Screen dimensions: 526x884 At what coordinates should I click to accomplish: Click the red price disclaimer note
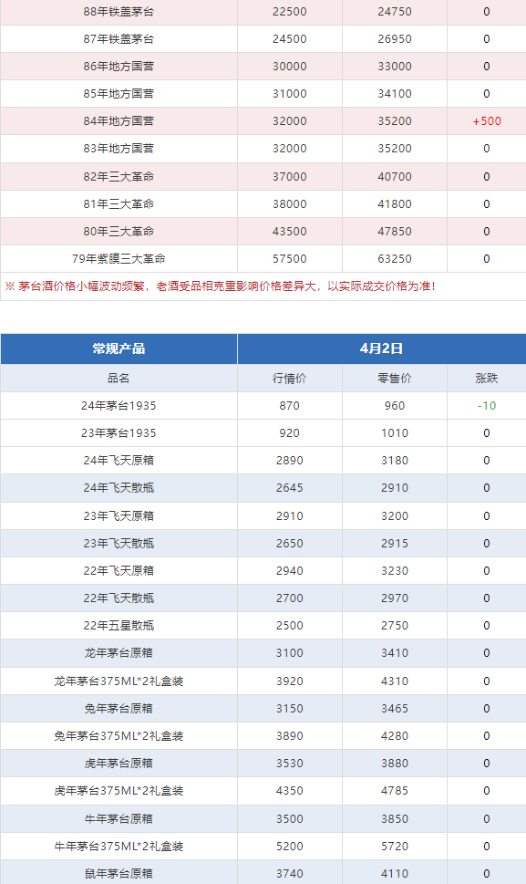221,286
